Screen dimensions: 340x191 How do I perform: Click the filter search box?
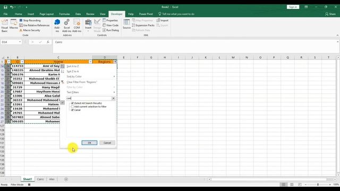[89, 98]
